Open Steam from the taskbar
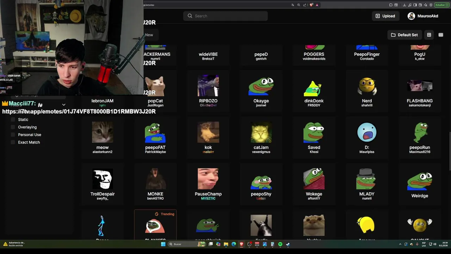The width and height of the screenshot is (451, 254). pyautogui.click(x=288, y=244)
